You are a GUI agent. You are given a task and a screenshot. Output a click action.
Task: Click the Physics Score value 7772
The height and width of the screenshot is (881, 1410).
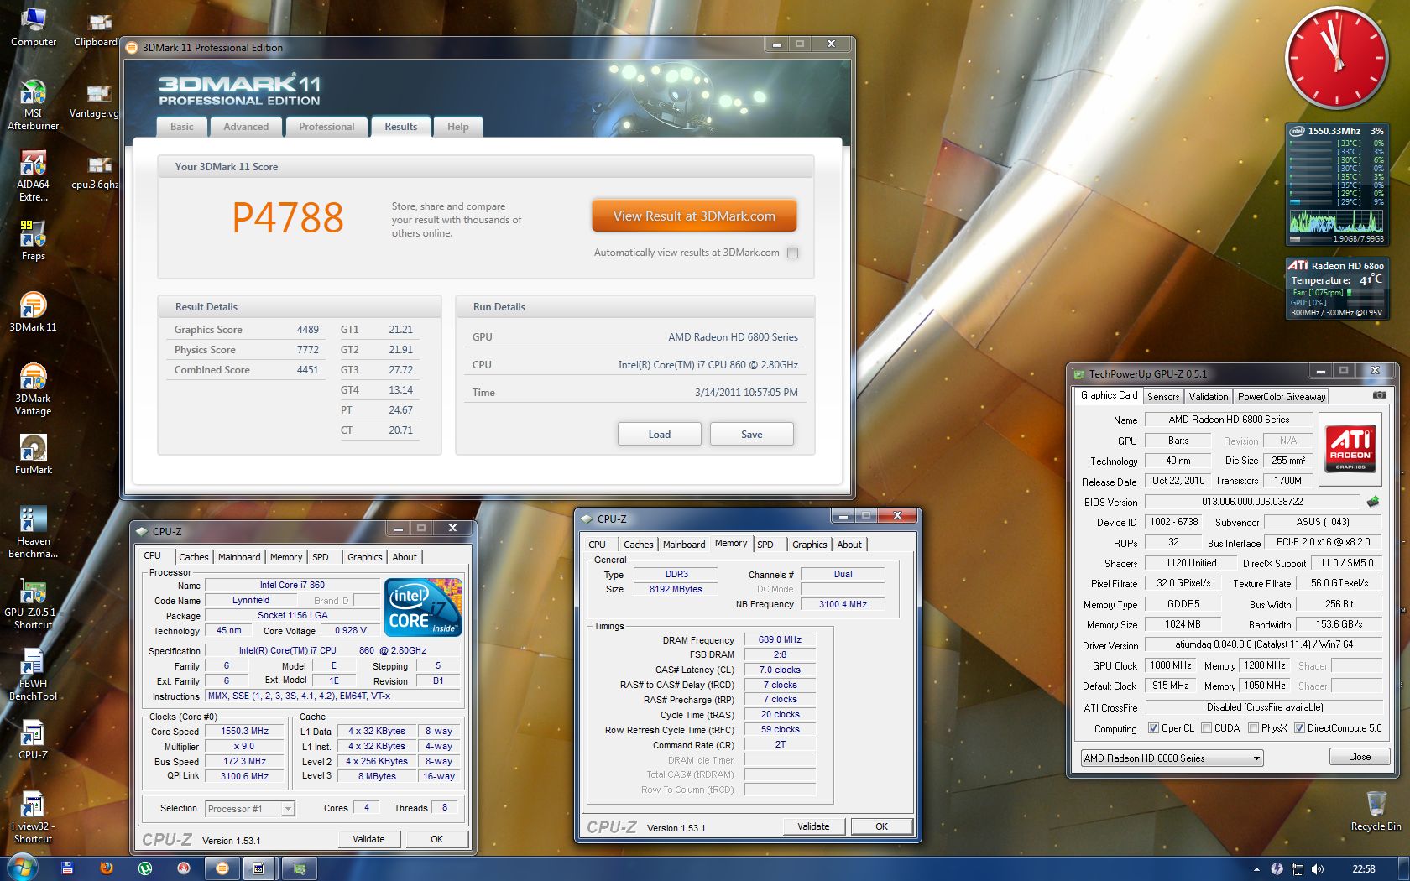(308, 350)
